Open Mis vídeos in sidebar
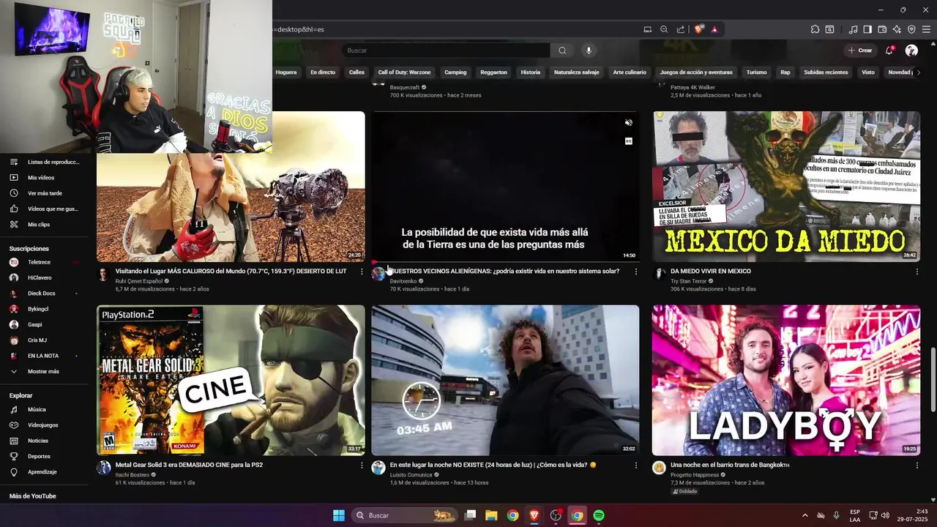 [41, 178]
